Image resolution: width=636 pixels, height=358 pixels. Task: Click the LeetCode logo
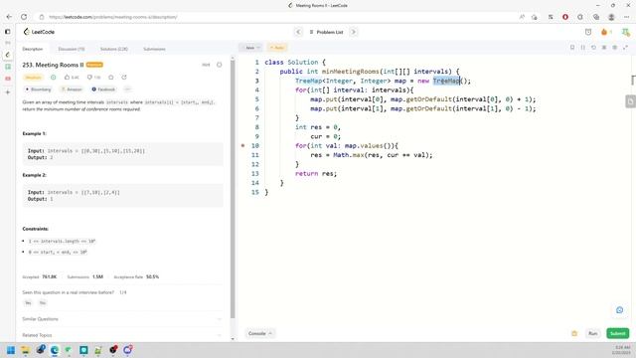(39, 32)
